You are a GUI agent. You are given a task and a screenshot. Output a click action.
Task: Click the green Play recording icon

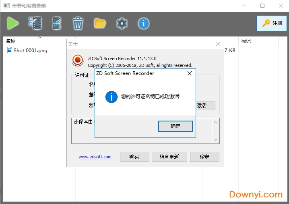point(13,23)
